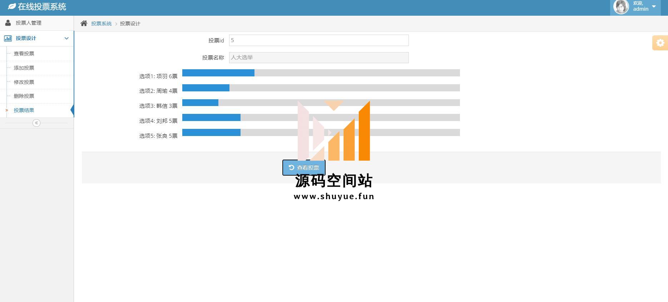Open the admin user dropdown arrow
This screenshot has width=668, height=302.
tap(654, 6)
